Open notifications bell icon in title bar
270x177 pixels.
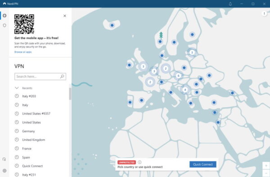click(230, 4)
